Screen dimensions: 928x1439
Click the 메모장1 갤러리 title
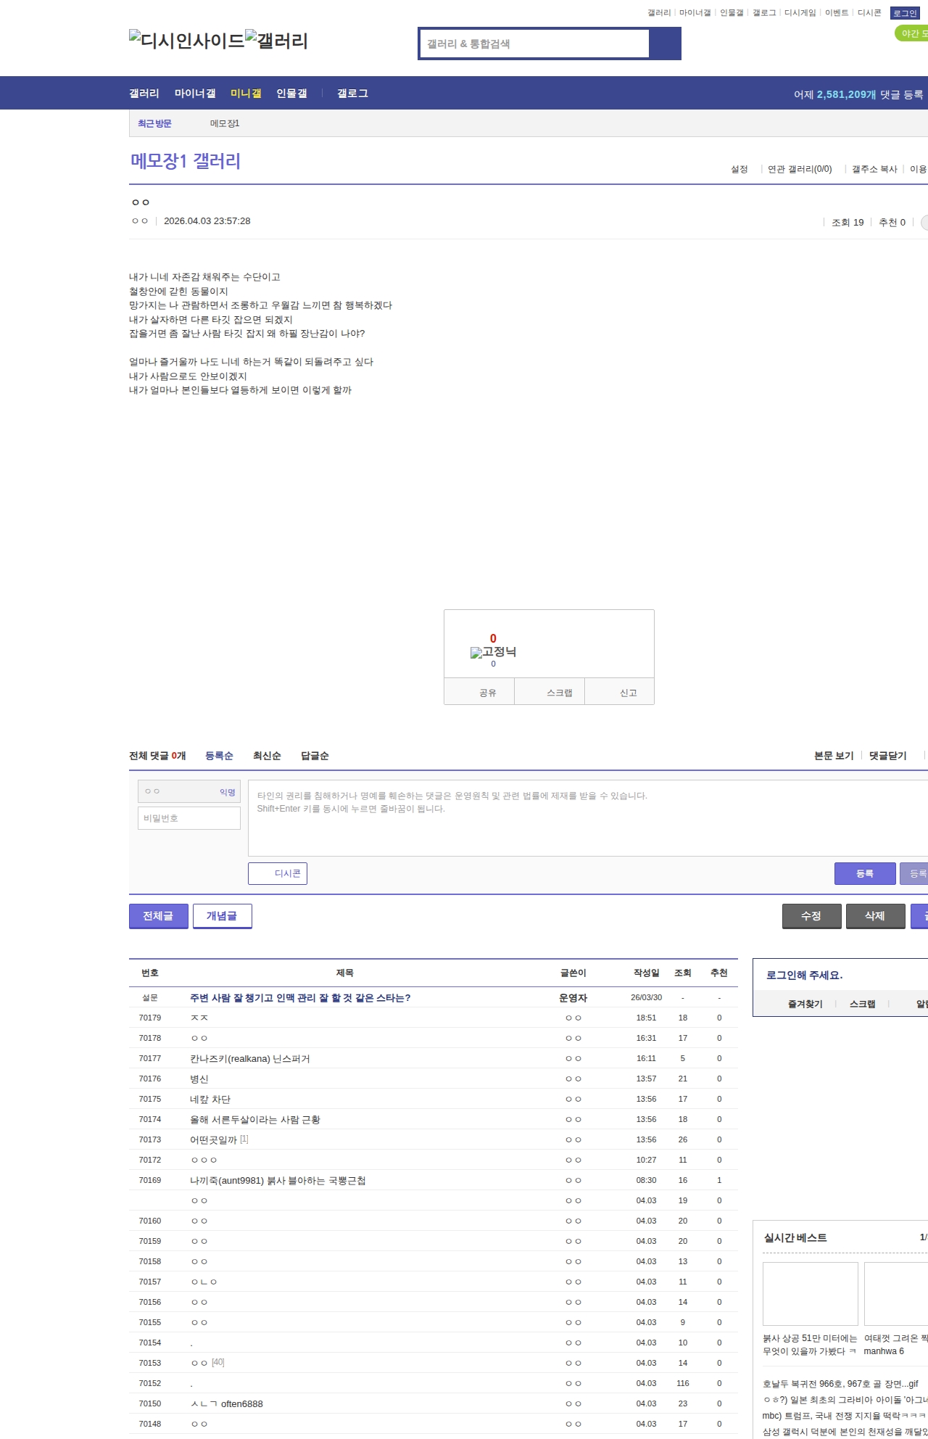[186, 160]
